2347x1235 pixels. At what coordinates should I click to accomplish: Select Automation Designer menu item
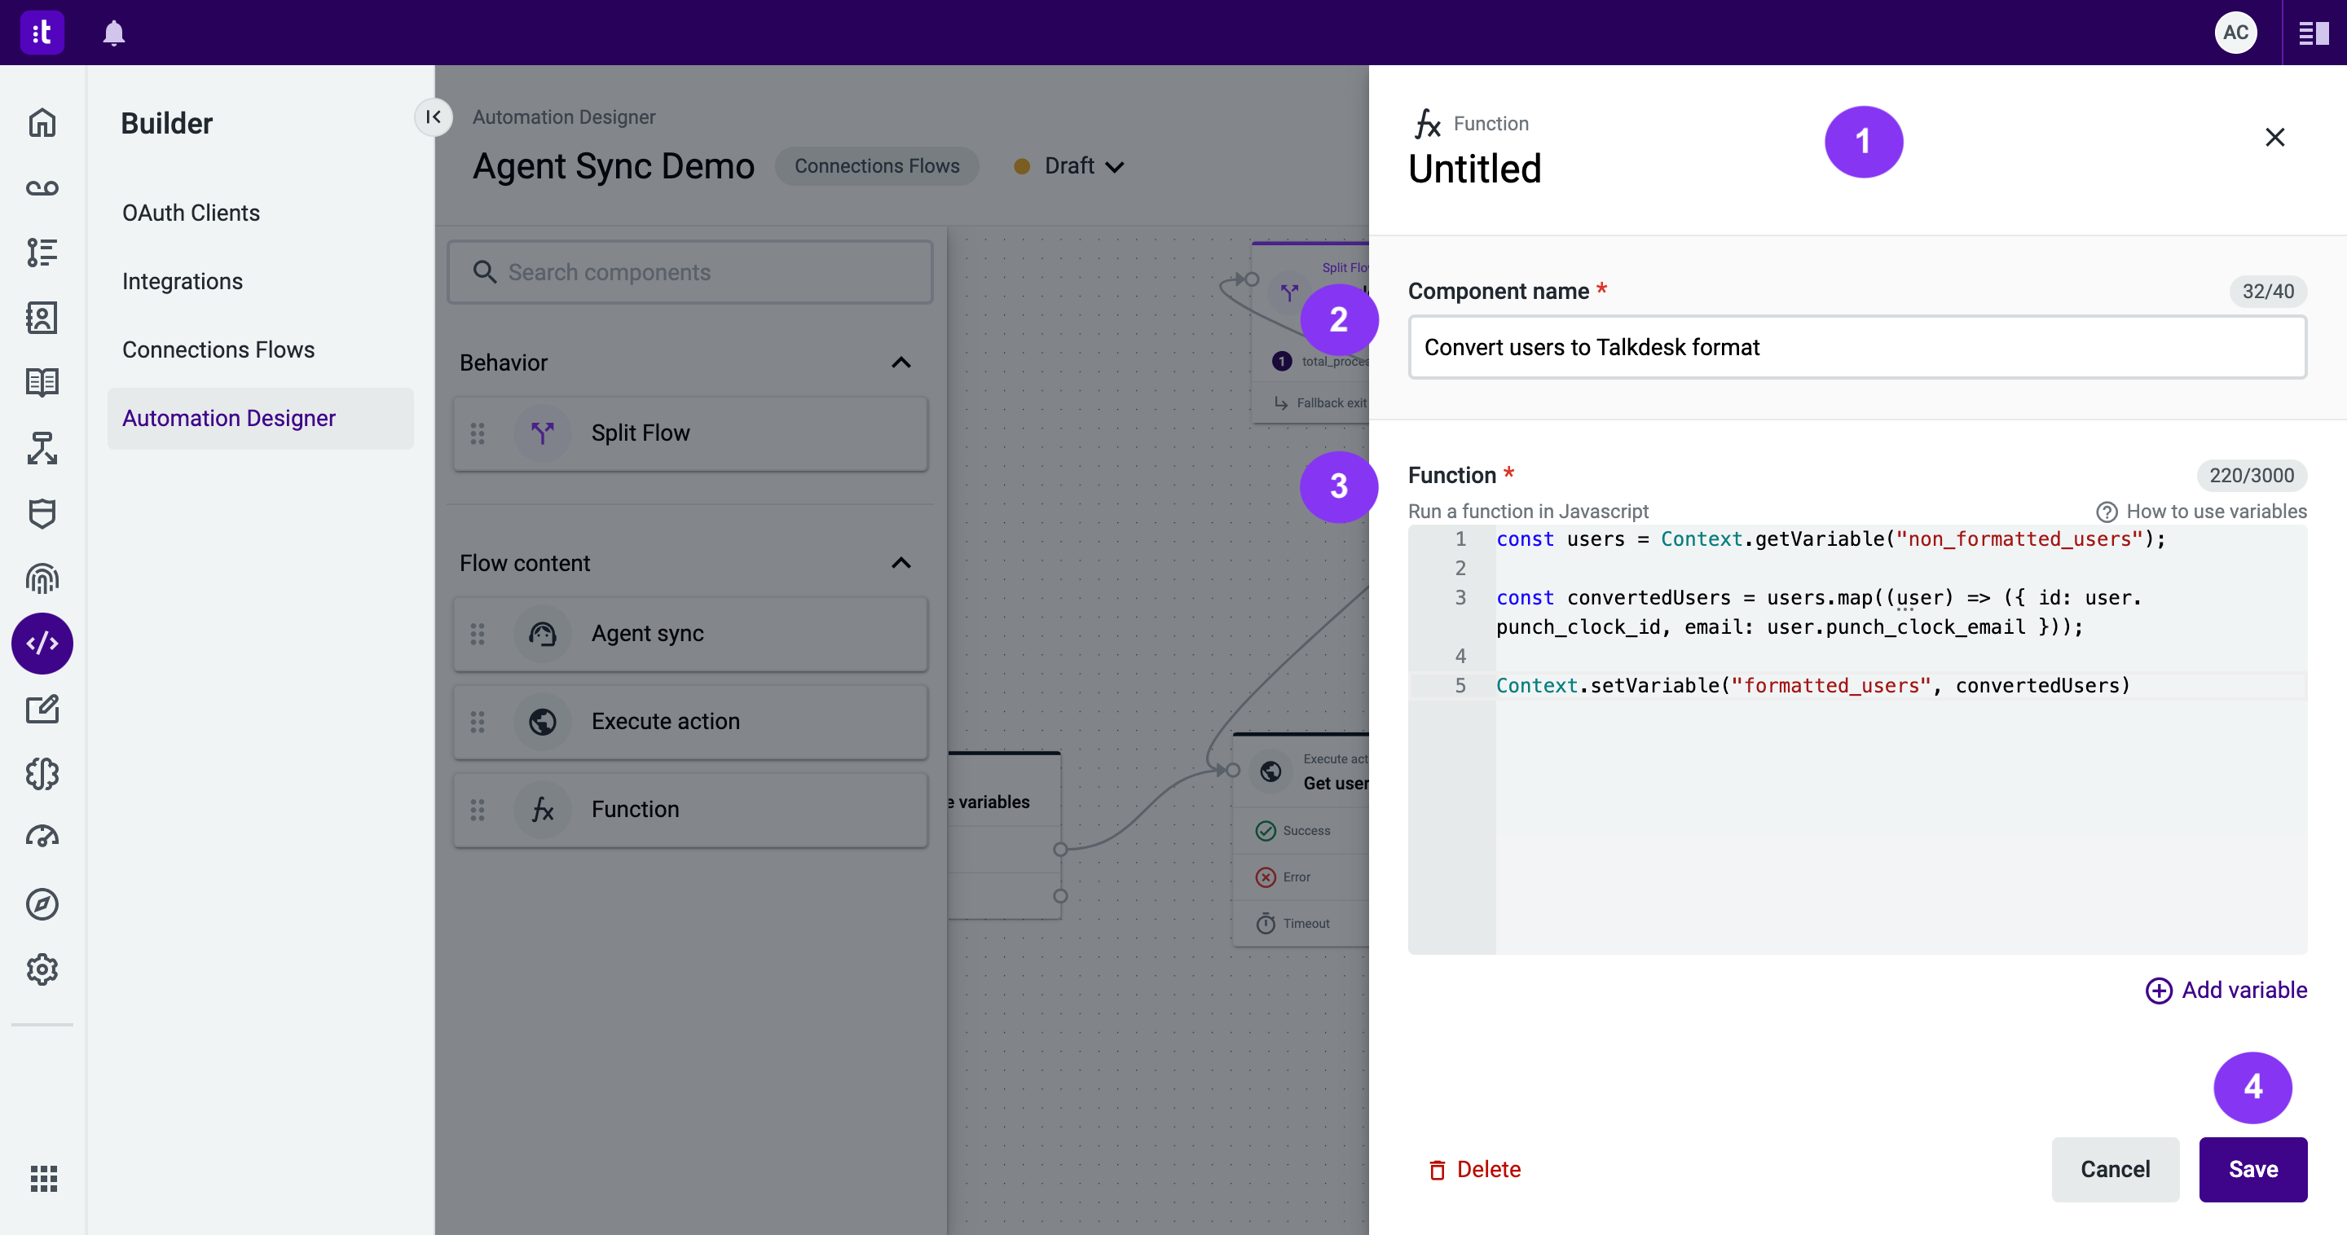261,418
